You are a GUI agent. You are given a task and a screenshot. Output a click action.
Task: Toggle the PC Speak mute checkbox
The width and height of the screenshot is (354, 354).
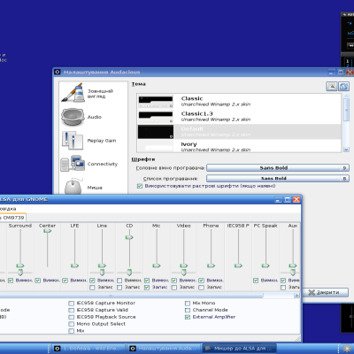[256, 281]
